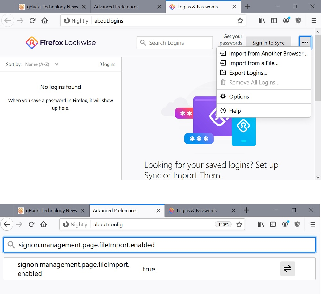The image size is (321, 294).
Task: Click the back arrow in the Logins window
Action: 8,21
